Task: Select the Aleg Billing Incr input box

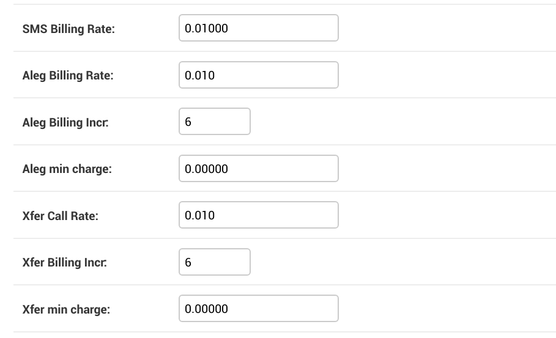Action: click(215, 122)
